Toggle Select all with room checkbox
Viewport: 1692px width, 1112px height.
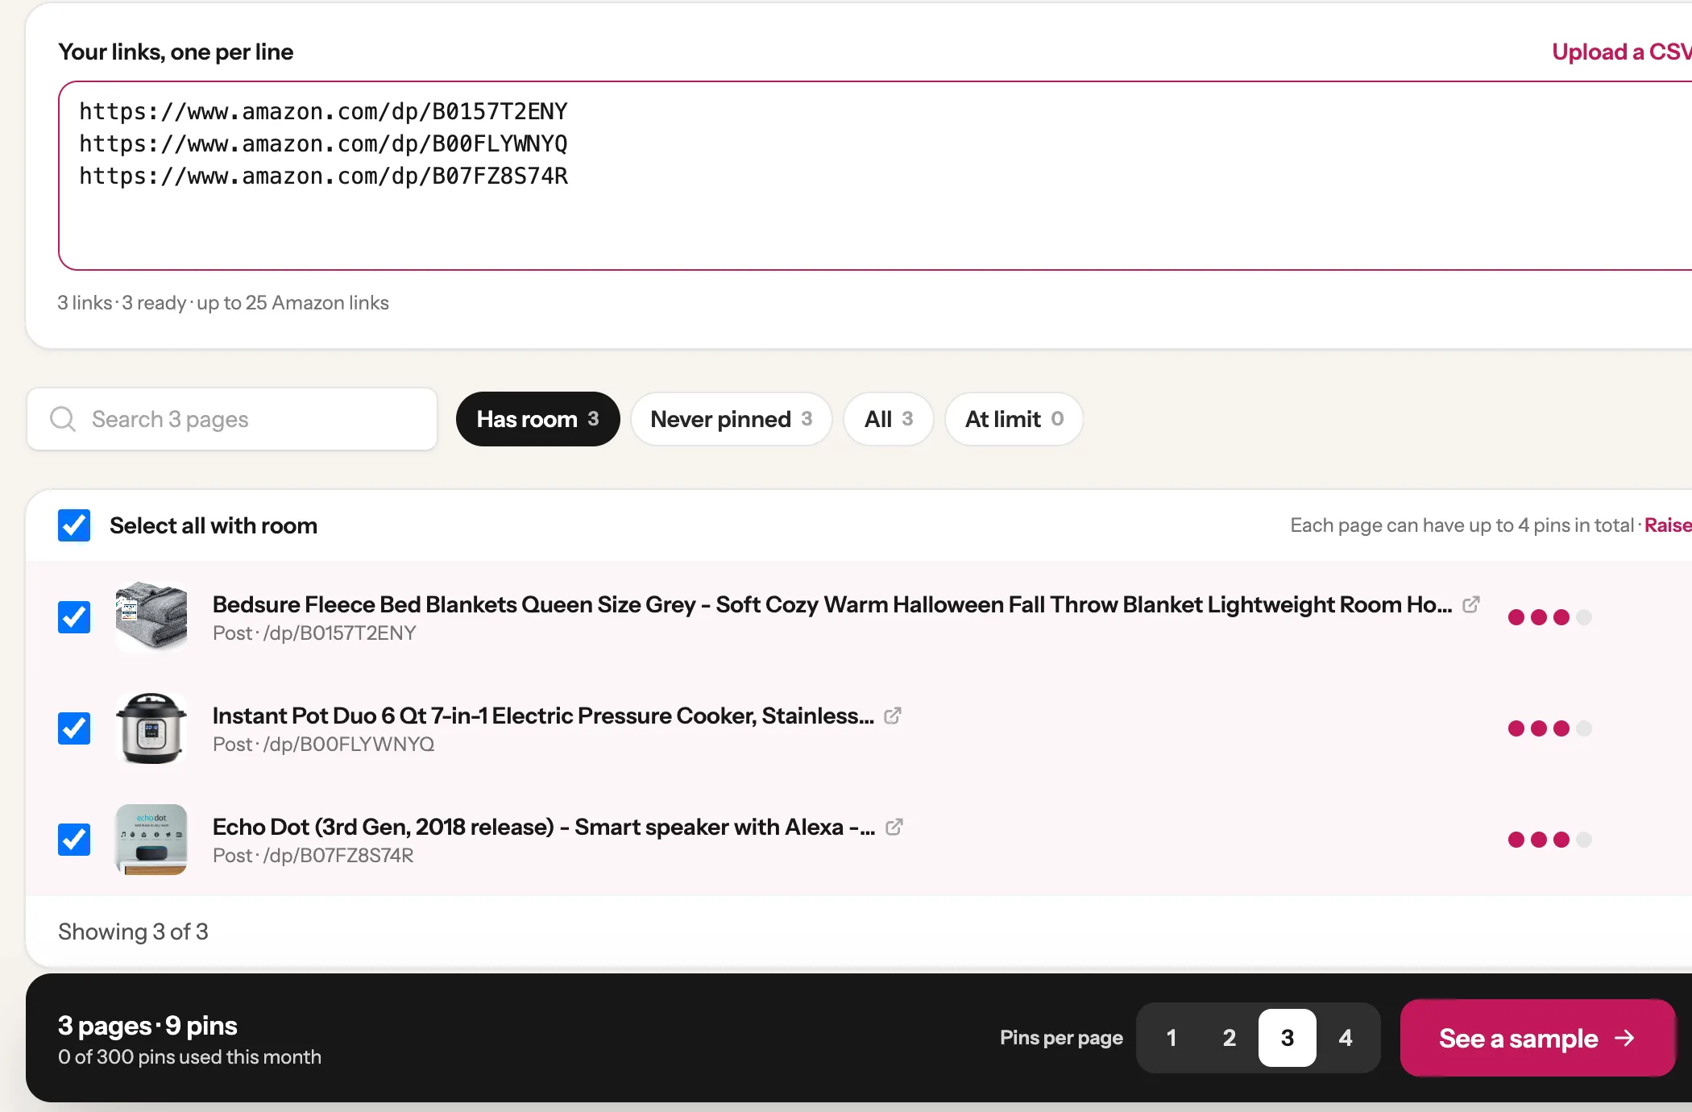click(x=74, y=525)
